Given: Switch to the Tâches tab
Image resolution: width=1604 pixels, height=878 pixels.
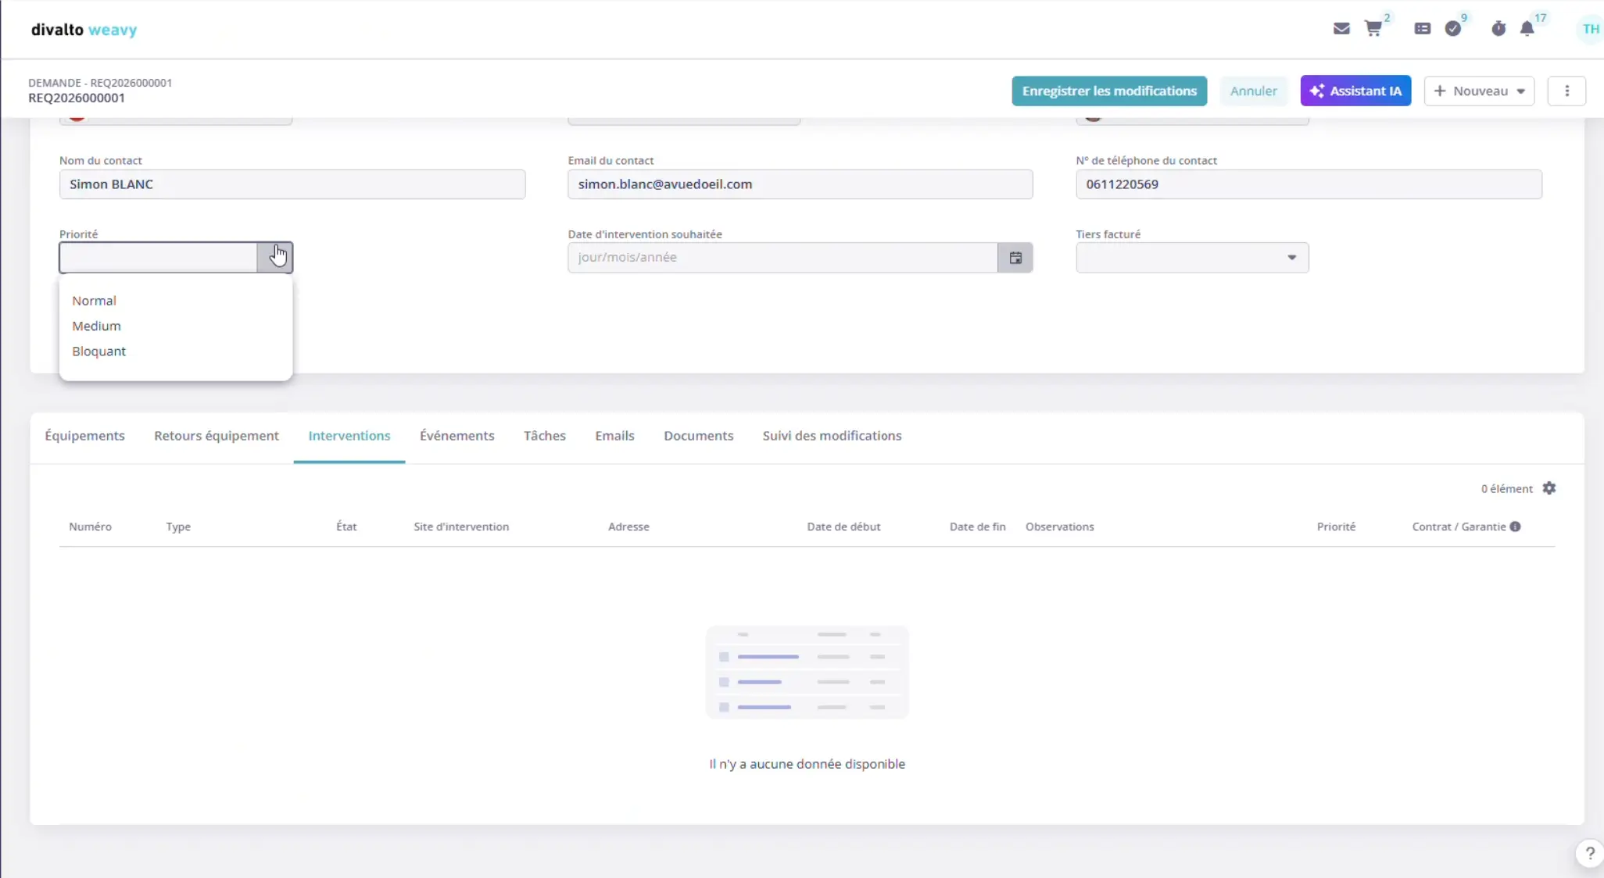Looking at the screenshot, I should [545, 436].
